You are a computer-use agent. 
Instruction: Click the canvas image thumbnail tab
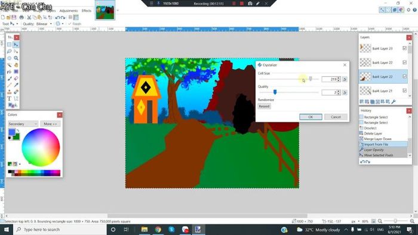point(105,10)
